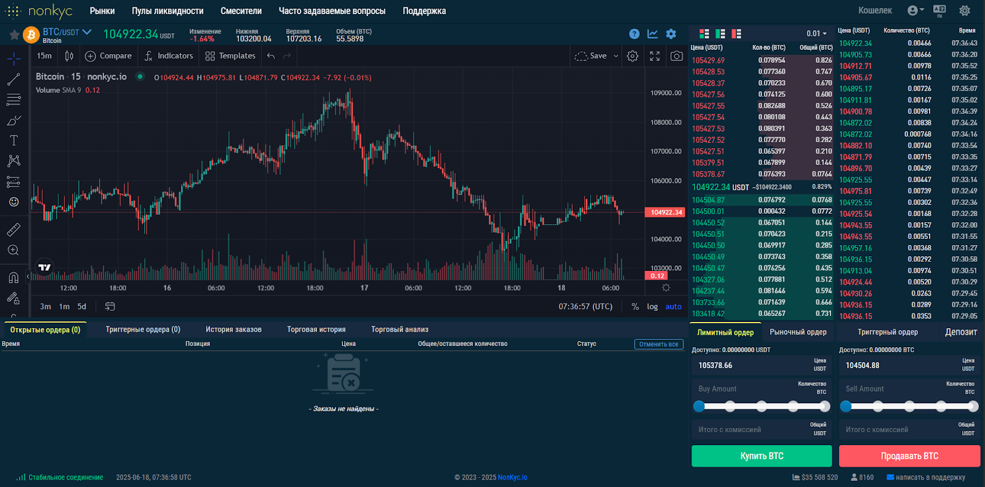Open the BTC/USDT pair selector

pos(67,33)
